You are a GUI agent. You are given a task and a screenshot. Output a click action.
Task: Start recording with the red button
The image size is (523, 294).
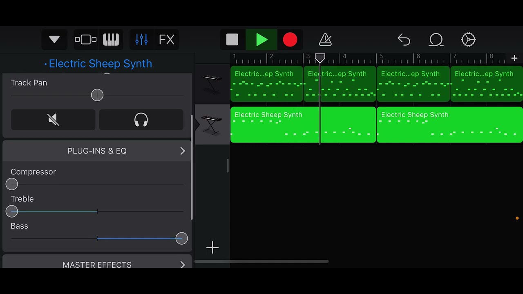[x=290, y=40]
